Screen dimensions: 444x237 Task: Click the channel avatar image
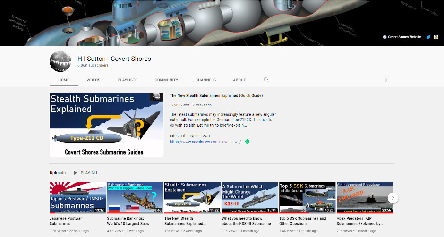(60, 61)
